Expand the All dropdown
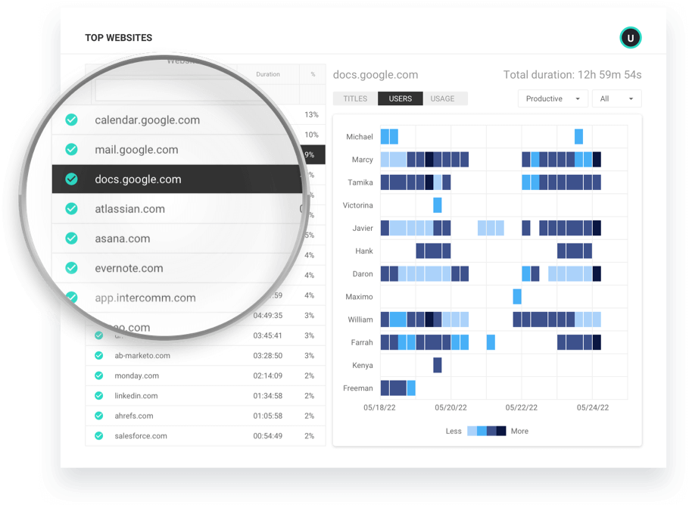The width and height of the screenshot is (689, 505). click(616, 99)
